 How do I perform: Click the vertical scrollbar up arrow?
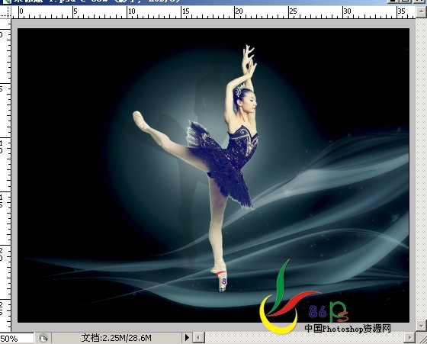point(421,11)
